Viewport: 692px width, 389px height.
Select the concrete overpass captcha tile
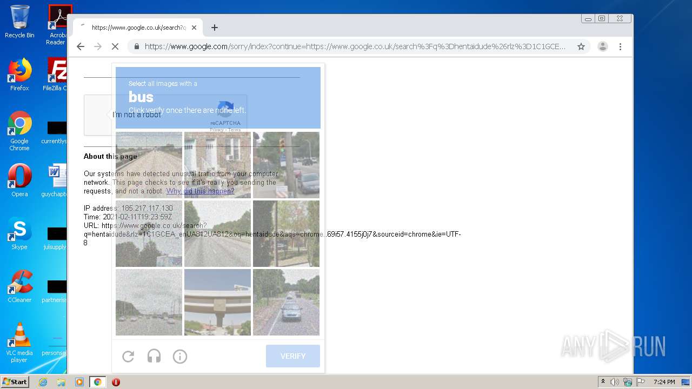point(217,302)
